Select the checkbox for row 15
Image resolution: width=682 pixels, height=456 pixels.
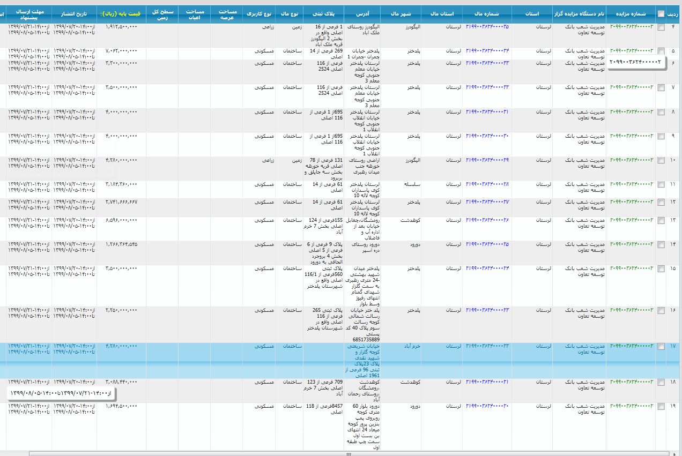[661, 268]
